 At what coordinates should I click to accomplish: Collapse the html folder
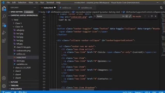pos(12,20)
